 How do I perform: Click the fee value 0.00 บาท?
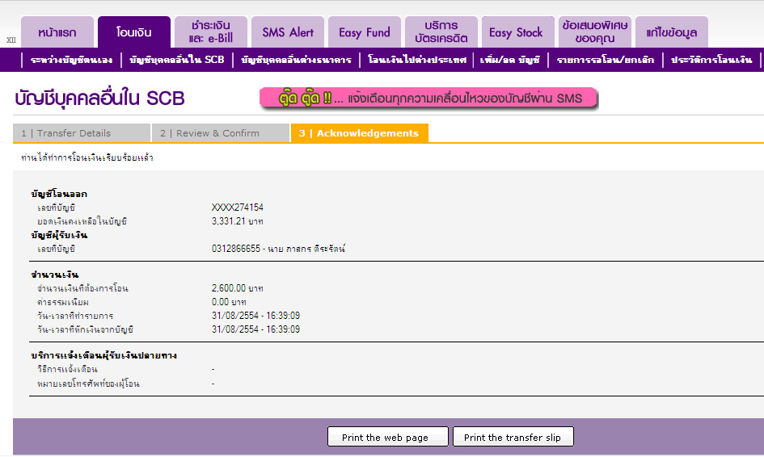(x=229, y=302)
